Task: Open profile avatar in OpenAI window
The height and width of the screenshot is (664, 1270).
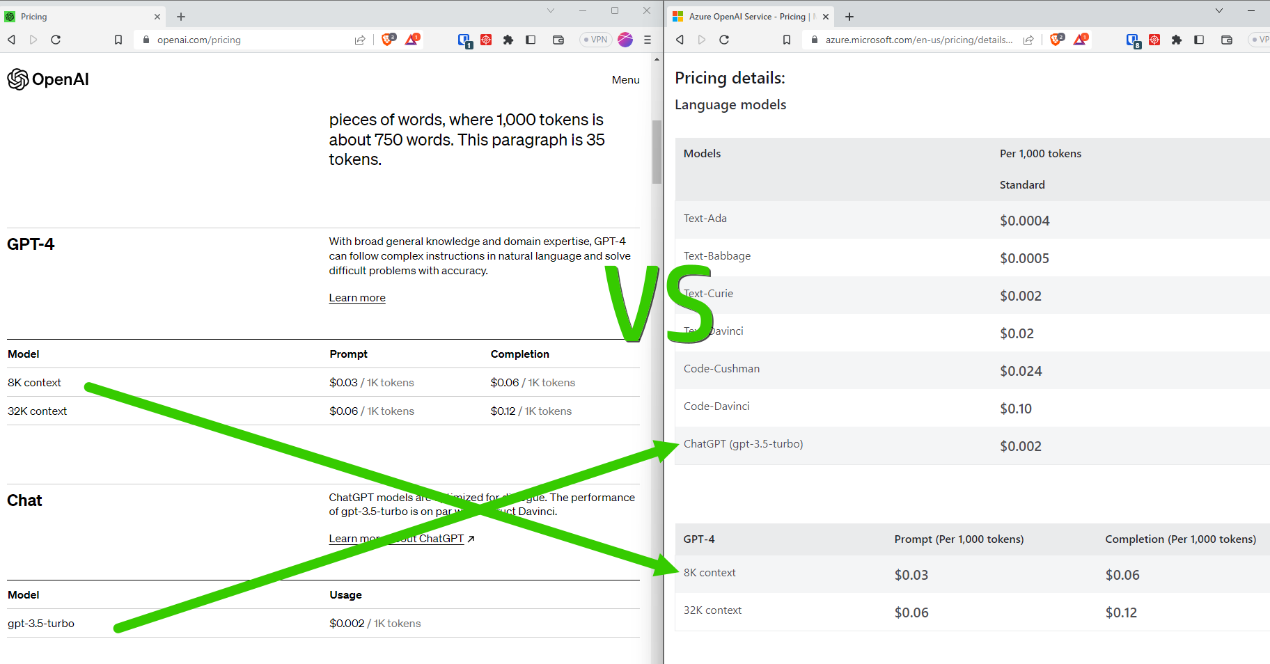Action: click(625, 40)
